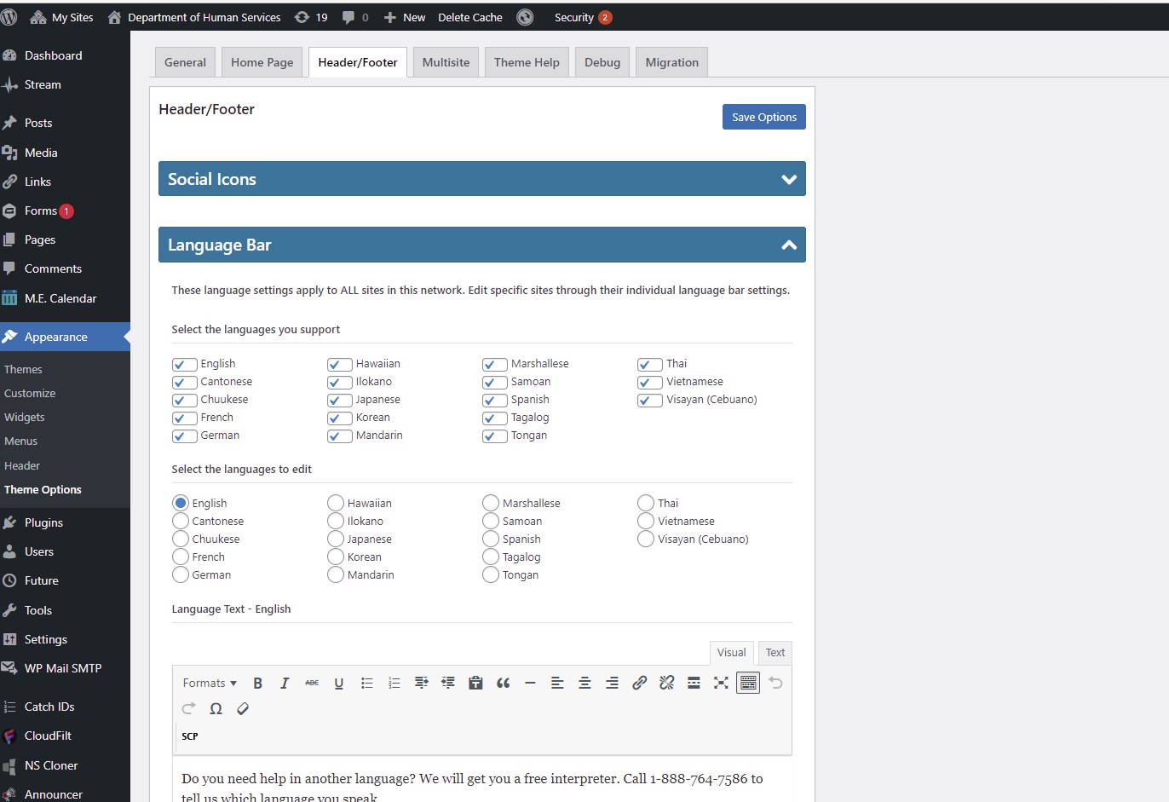The width and height of the screenshot is (1169, 802).
Task: Center align text in the editor
Action: coord(584,683)
